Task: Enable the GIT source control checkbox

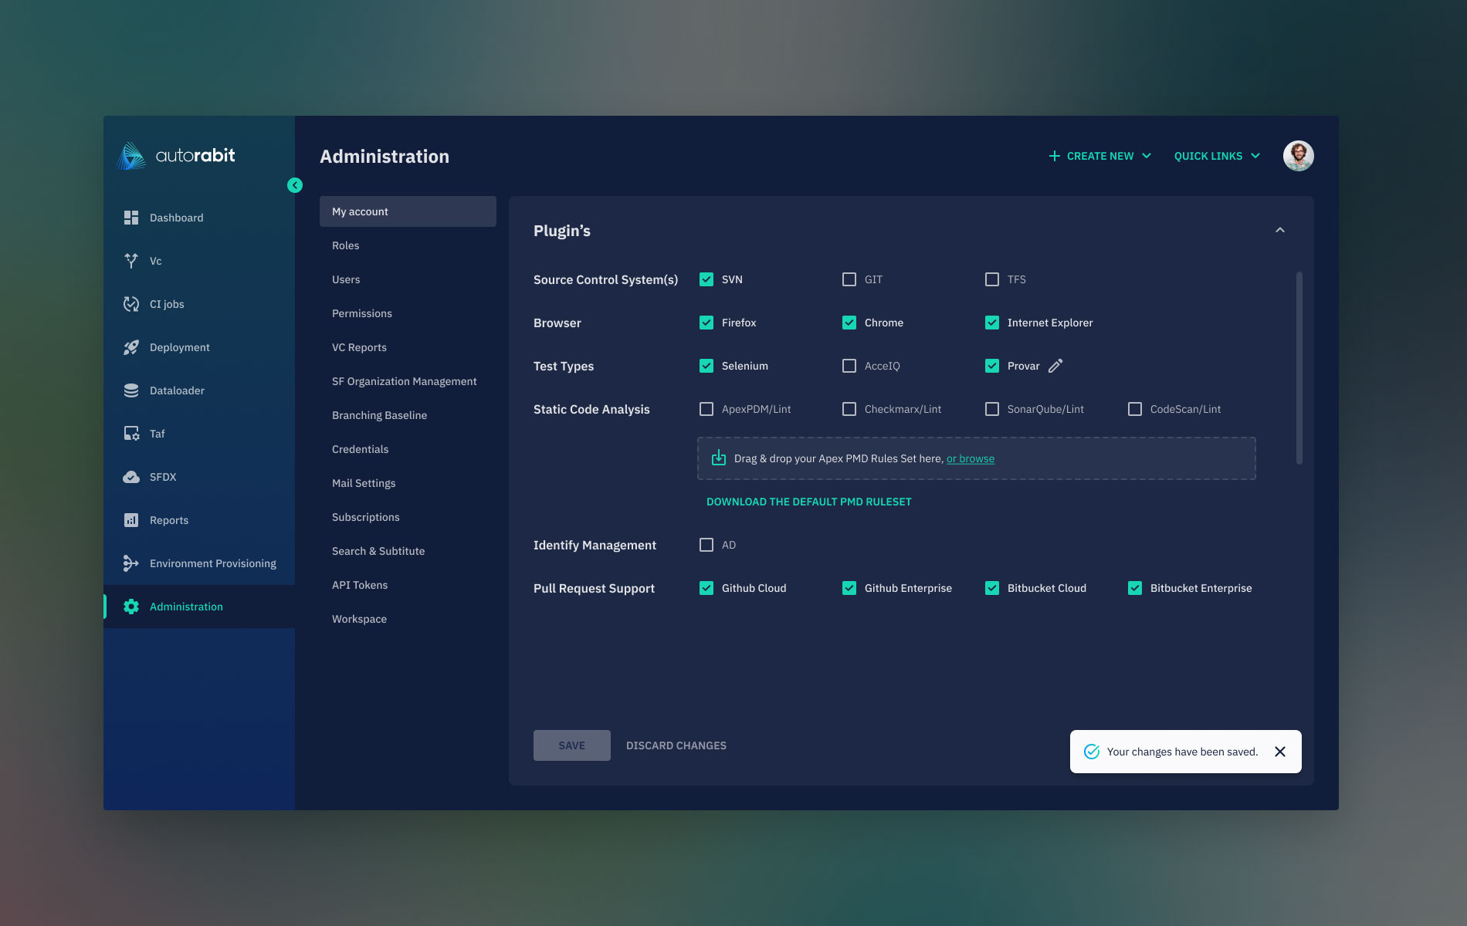Action: pos(849,279)
